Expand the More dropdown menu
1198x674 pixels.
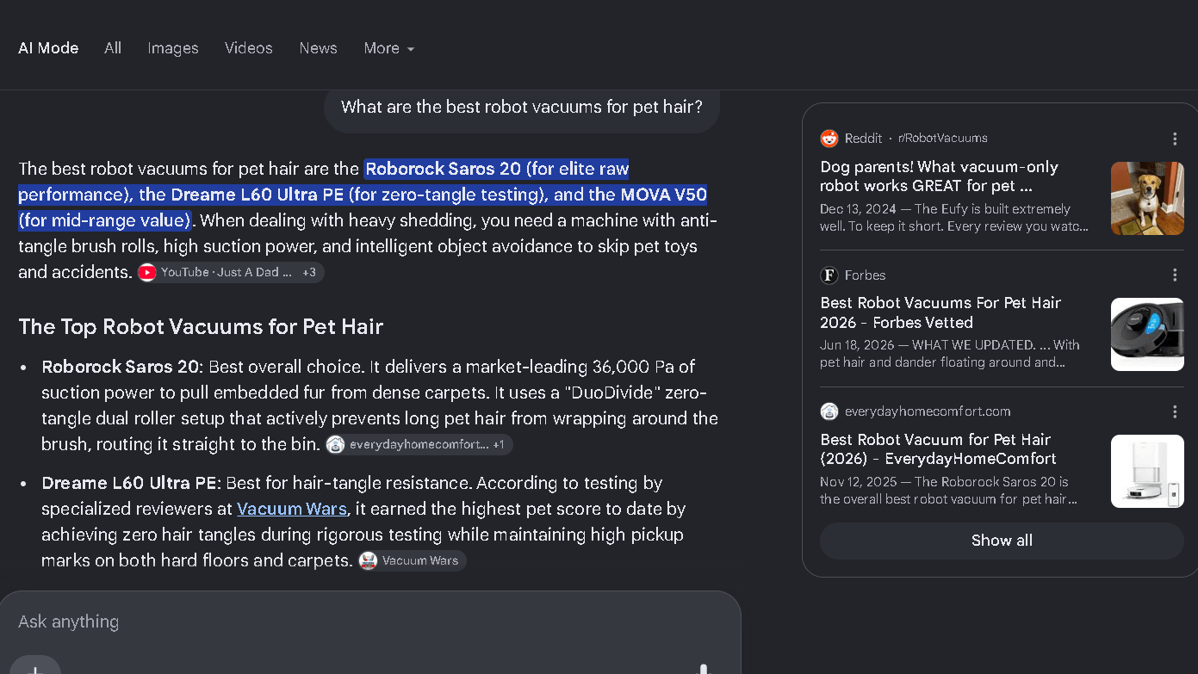pyautogui.click(x=389, y=48)
